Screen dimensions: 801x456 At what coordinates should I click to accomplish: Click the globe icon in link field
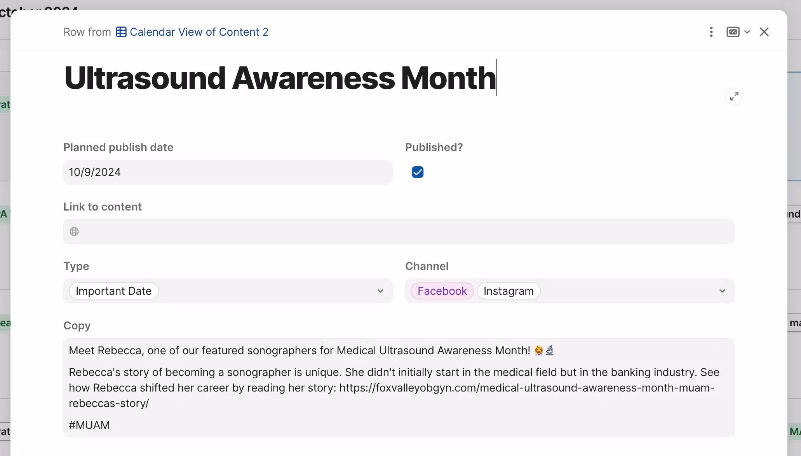pyautogui.click(x=74, y=231)
